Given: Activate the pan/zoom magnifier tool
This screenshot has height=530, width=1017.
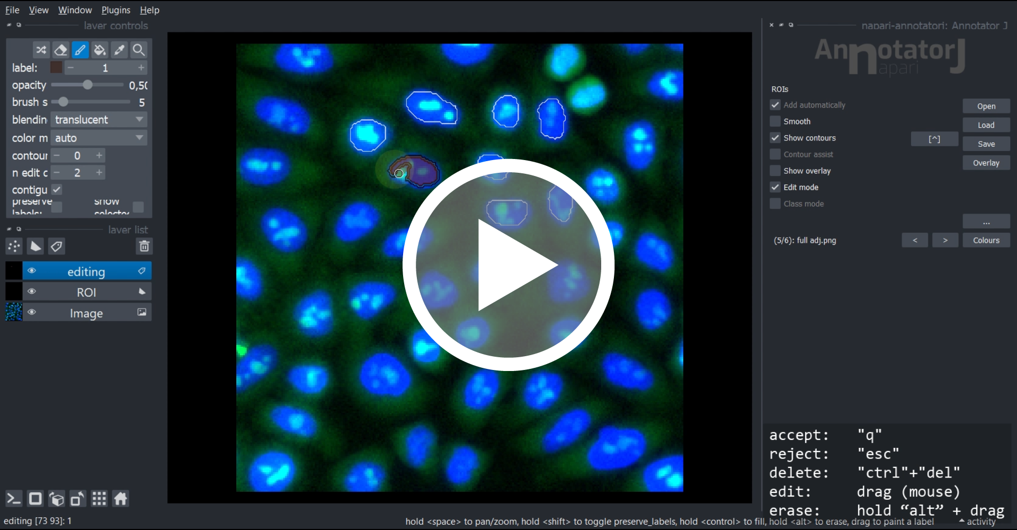Looking at the screenshot, I should coord(139,50).
